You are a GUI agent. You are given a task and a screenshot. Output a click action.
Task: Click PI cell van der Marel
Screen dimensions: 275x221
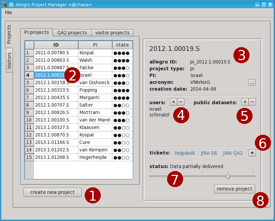pos(95,120)
